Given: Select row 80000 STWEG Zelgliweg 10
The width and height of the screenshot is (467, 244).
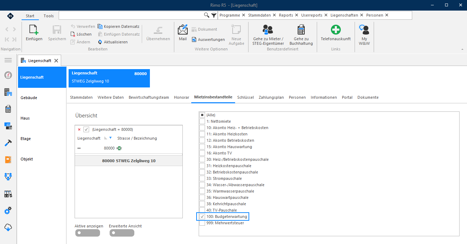Looking at the screenshot, I should (129, 161).
